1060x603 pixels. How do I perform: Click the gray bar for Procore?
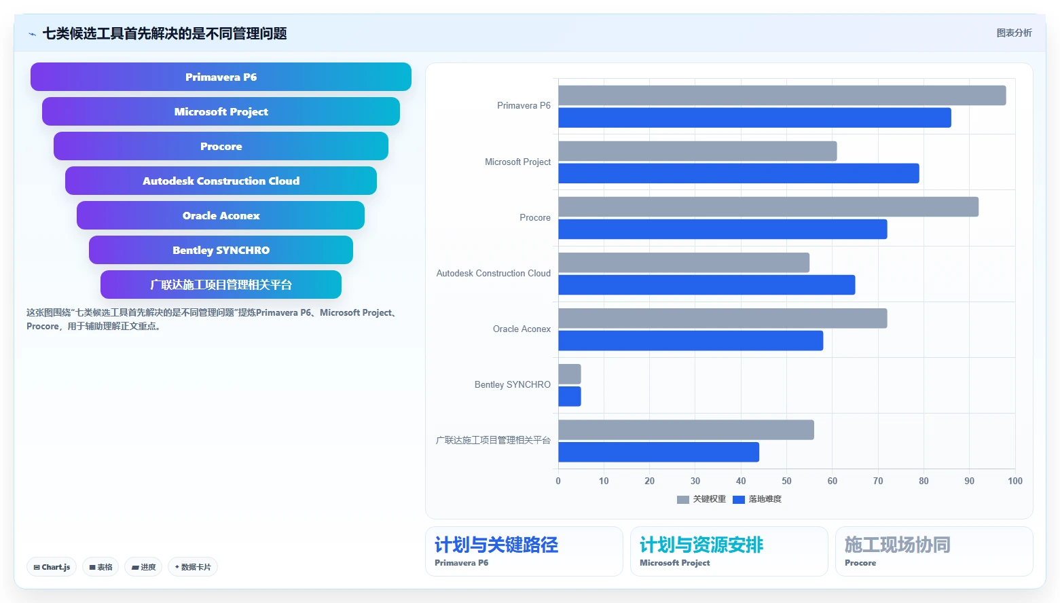(769, 206)
